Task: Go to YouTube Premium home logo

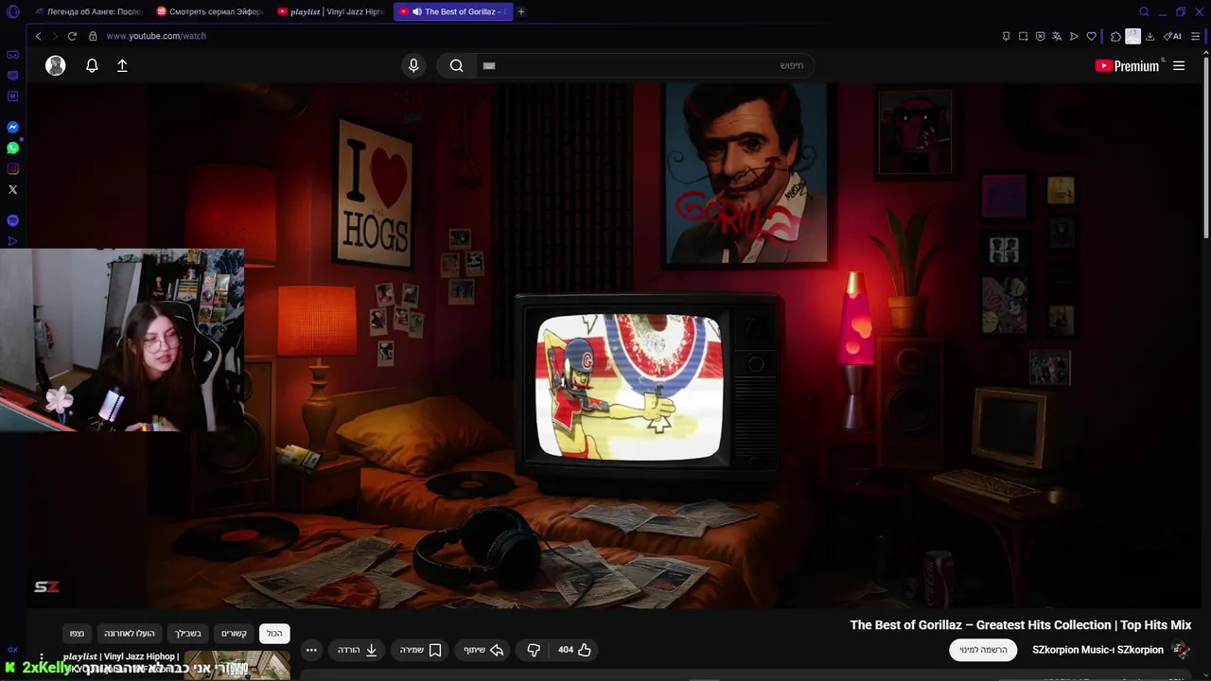Action: (x=1127, y=65)
